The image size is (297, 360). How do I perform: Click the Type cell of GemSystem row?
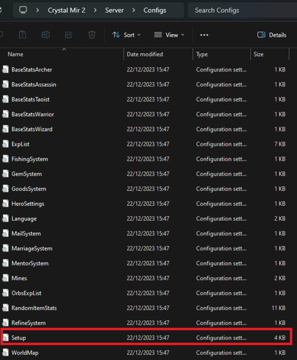click(x=221, y=174)
